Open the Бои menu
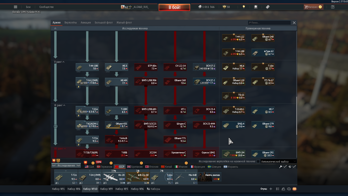 coord(28,7)
